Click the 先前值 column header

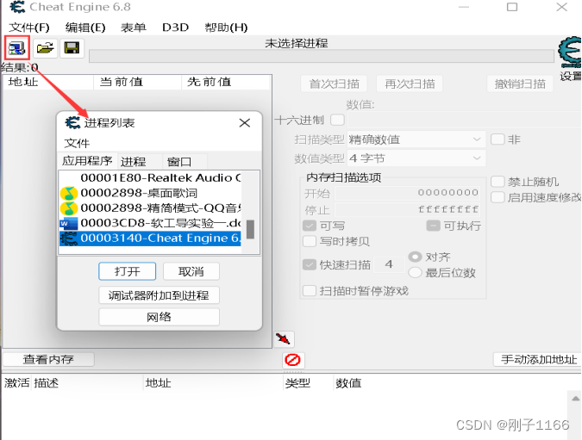[x=226, y=82]
